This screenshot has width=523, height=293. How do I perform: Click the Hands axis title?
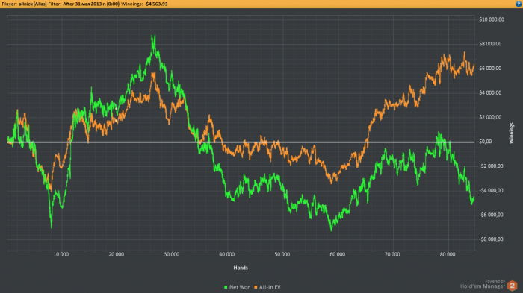click(241, 268)
